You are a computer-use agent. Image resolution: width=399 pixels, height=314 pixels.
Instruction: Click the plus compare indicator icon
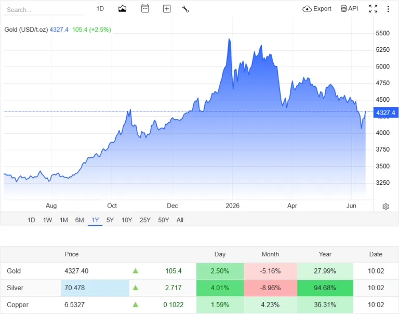167,9
